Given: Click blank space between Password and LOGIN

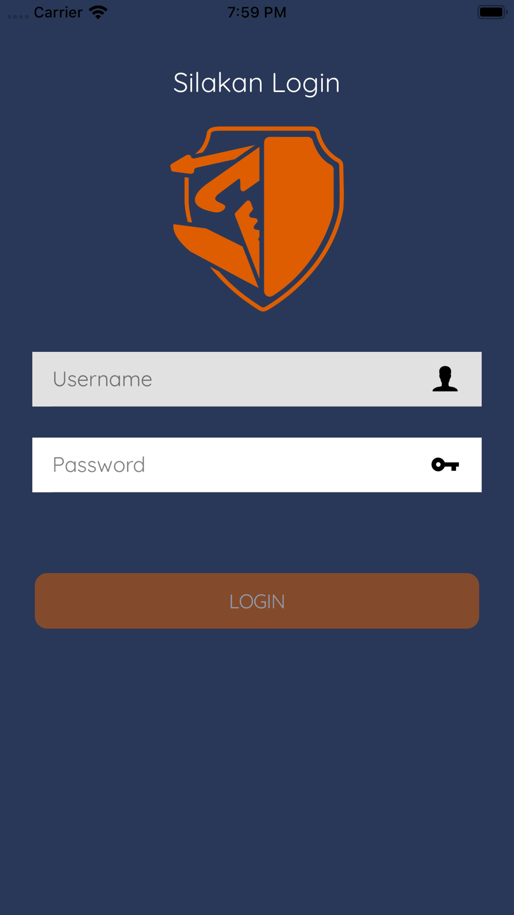Looking at the screenshot, I should point(257,533).
